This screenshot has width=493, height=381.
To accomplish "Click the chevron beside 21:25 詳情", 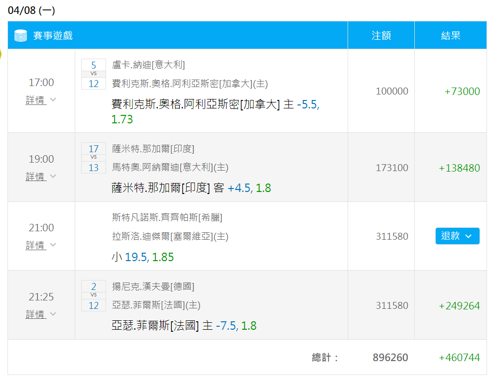I will pos(53,314).
